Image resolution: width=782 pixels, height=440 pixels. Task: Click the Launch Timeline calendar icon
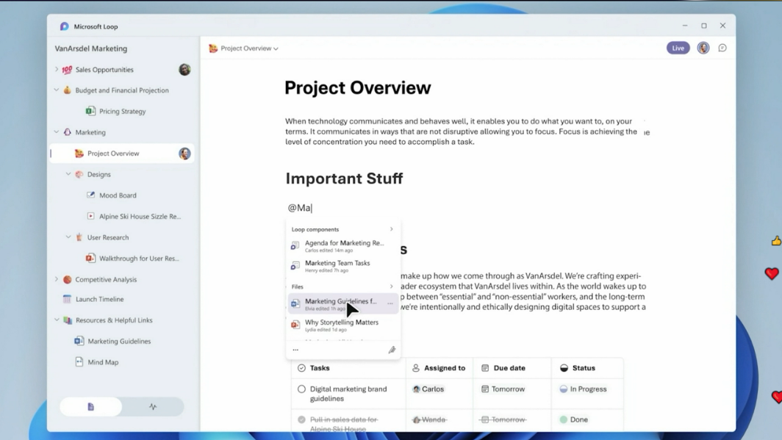point(67,299)
